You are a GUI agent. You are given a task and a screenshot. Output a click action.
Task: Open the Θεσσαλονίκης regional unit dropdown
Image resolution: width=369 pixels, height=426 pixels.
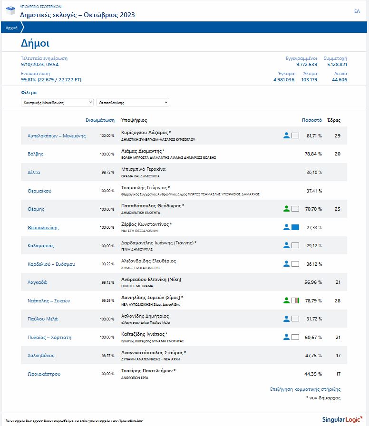(x=133, y=102)
